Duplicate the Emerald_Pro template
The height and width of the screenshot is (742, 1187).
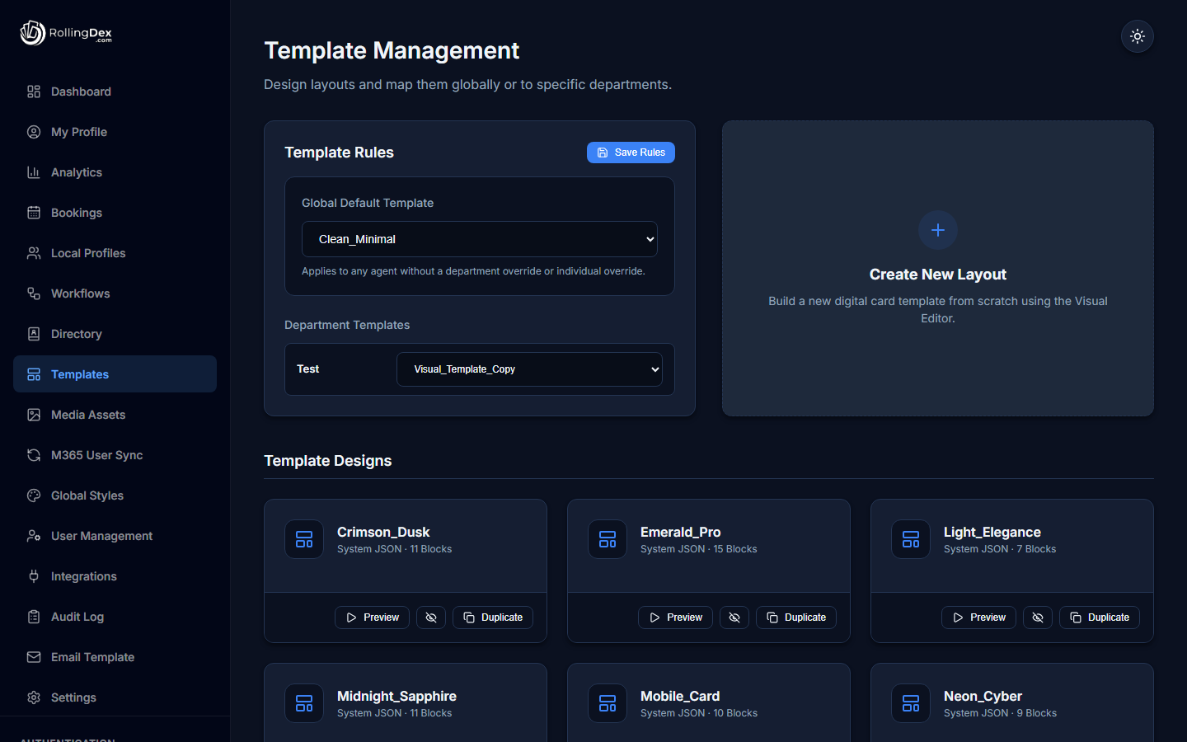(x=796, y=618)
